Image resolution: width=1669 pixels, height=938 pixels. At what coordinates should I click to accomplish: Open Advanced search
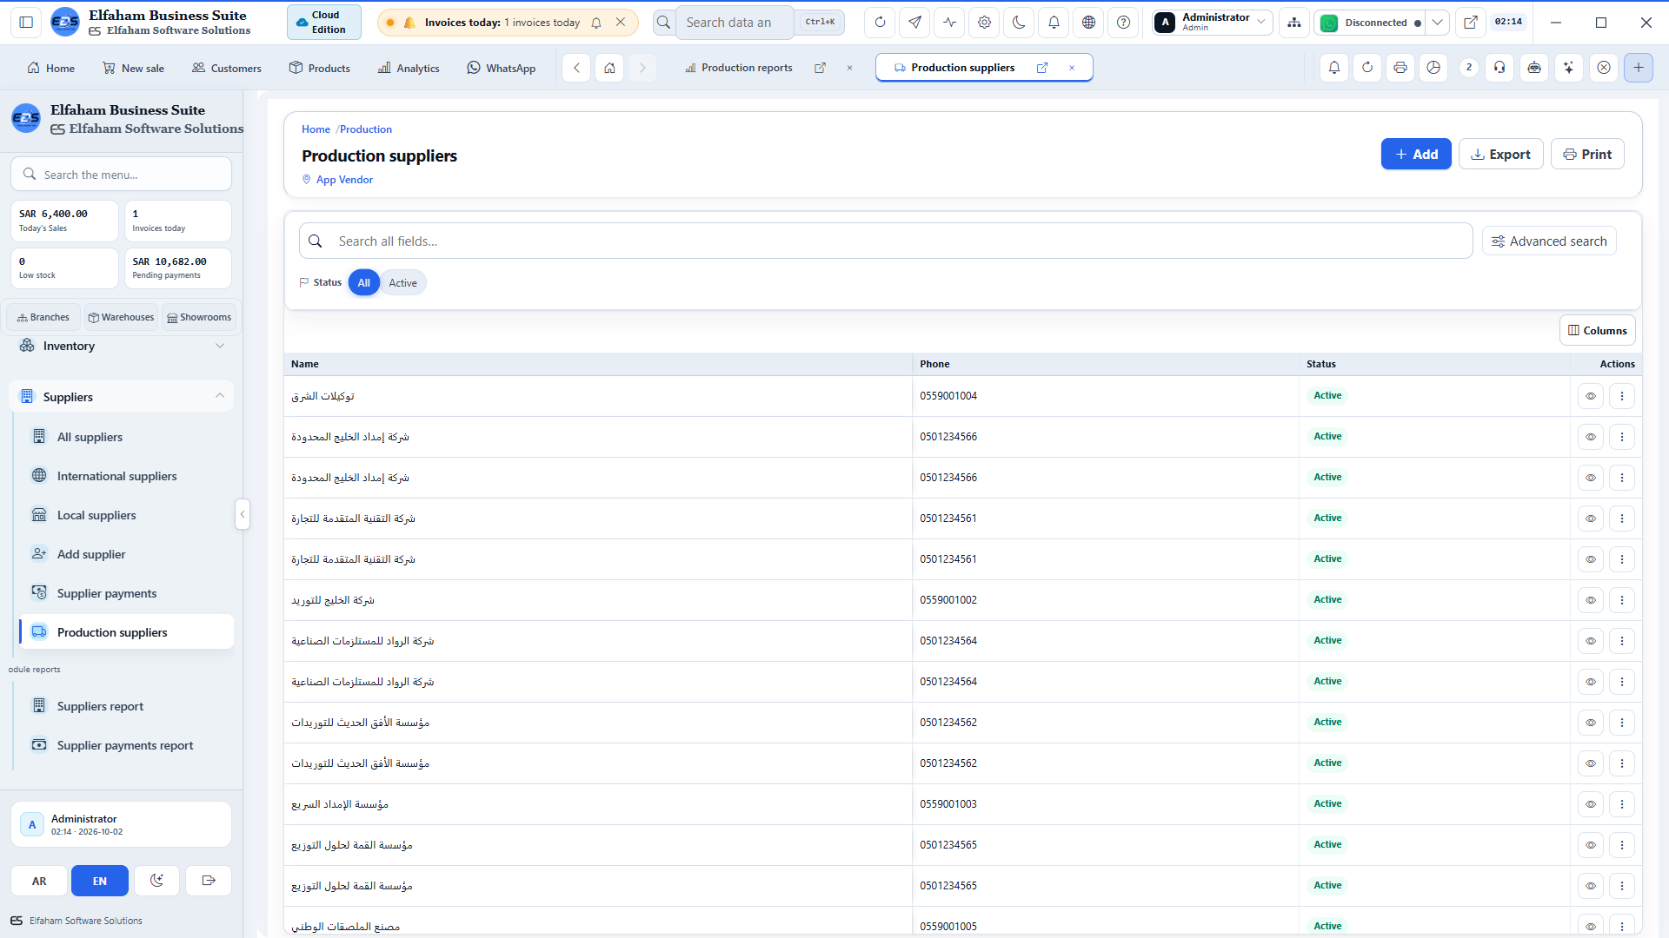pyautogui.click(x=1549, y=241)
